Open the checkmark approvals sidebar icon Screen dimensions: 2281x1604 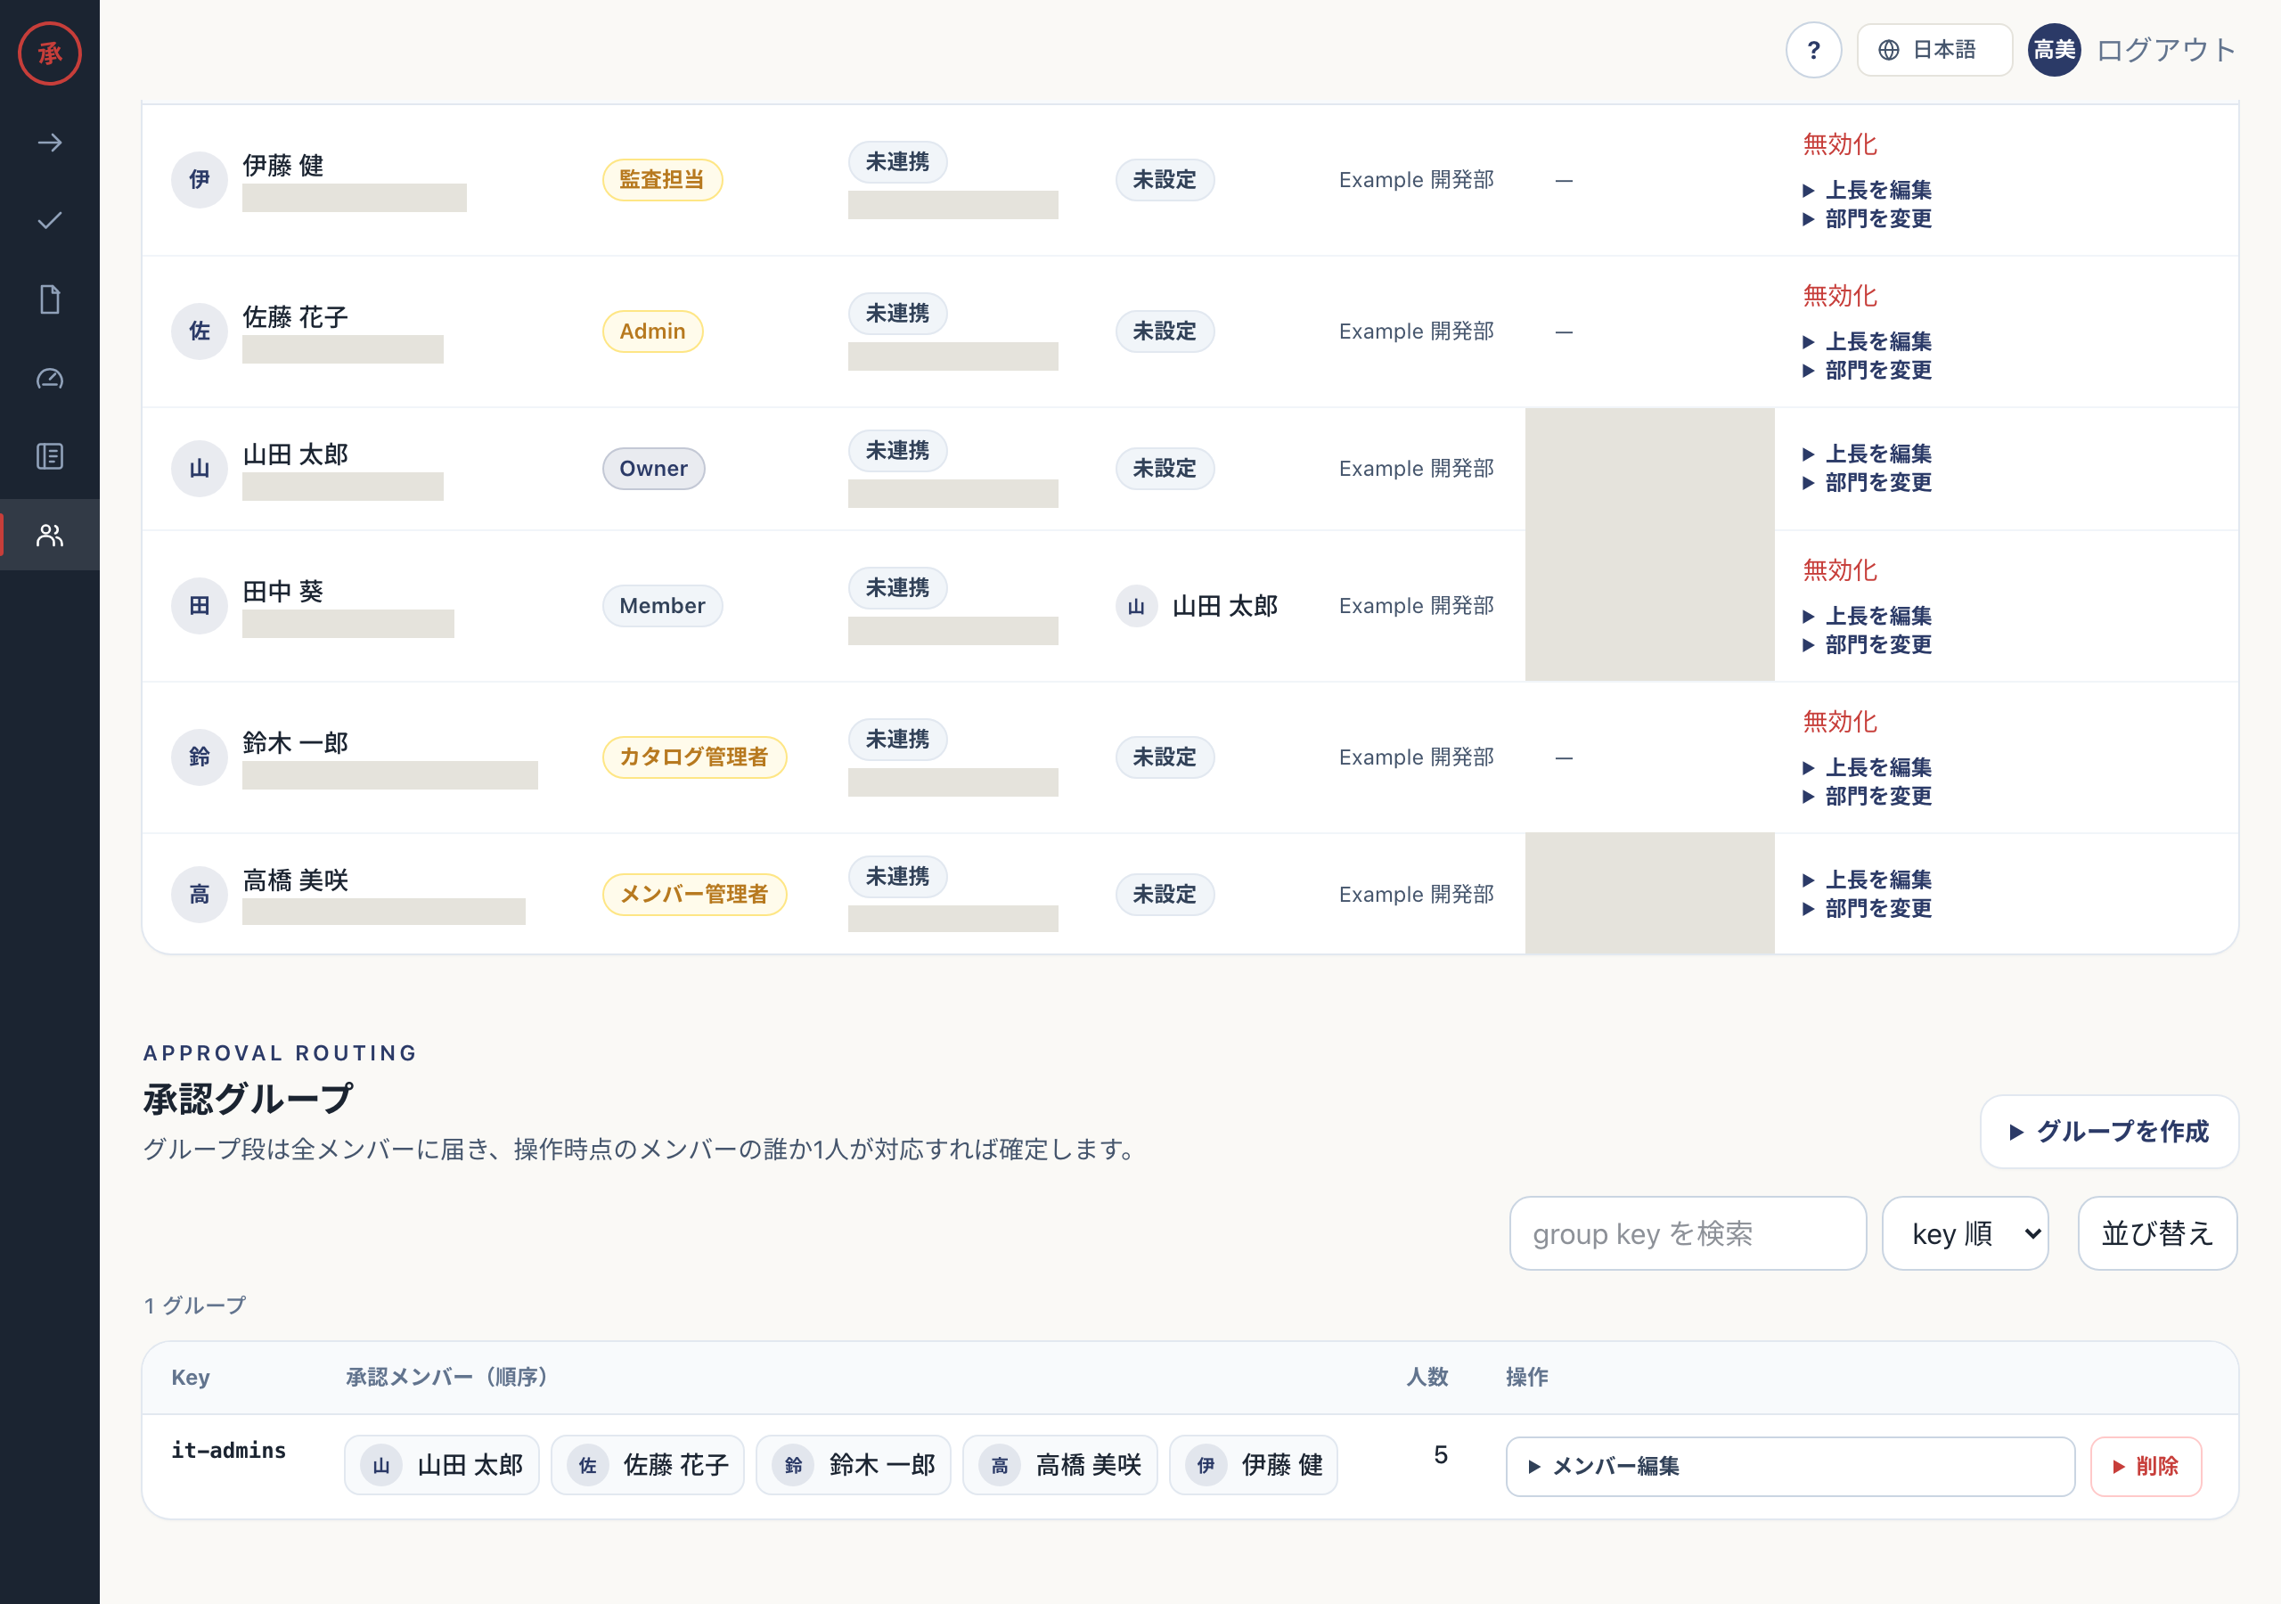coord(50,221)
